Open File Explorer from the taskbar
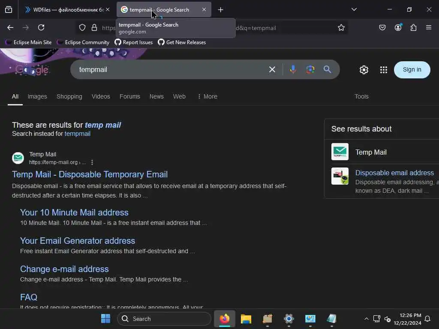The width and height of the screenshot is (439, 329). 246,319
